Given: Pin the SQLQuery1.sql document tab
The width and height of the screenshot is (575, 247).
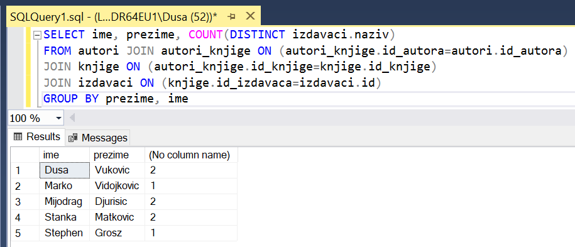Looking at the screenshot, I should 231,16.
